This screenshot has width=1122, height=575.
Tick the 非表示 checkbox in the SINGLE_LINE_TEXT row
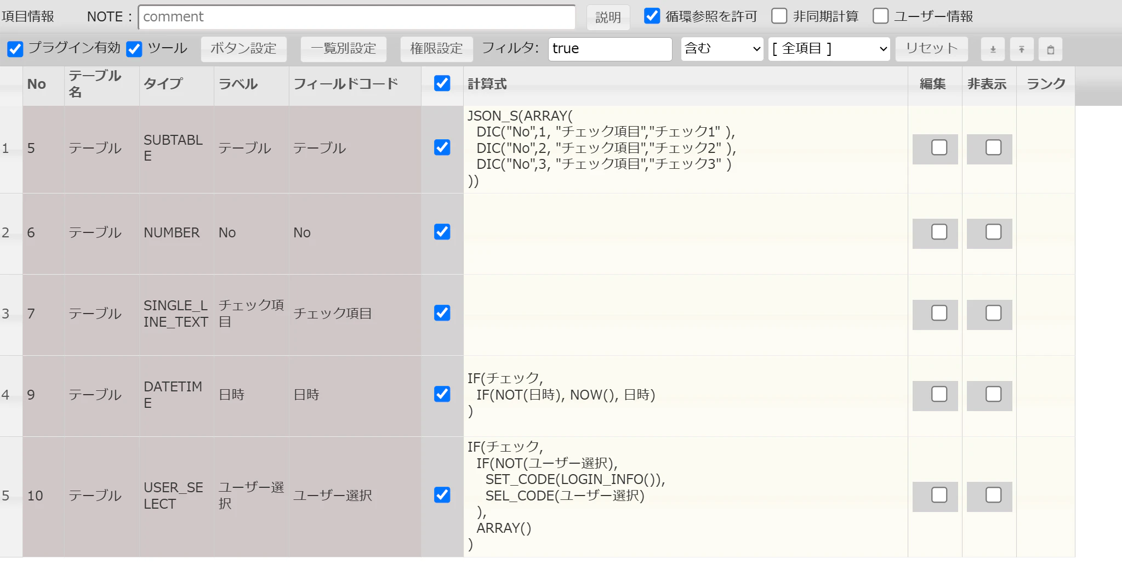(x=993, y=313)
